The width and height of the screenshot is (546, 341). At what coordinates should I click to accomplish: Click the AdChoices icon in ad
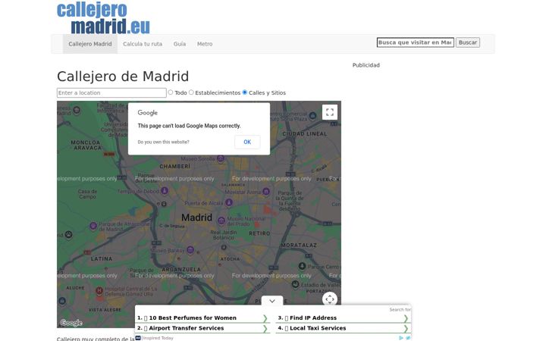pos(401,338)
